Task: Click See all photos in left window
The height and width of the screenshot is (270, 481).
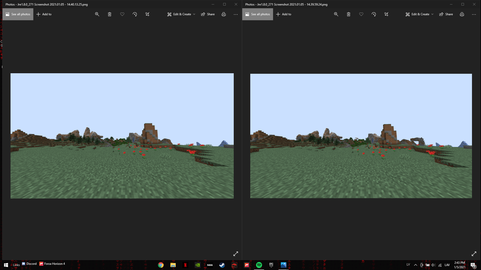Action: click(18, 14)
